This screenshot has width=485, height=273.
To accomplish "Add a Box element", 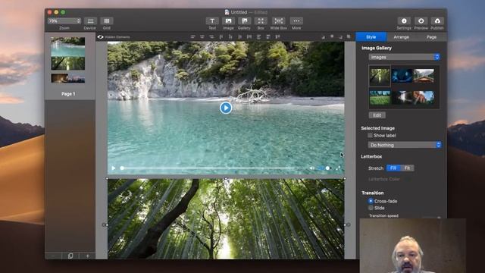I will [261, 21].
